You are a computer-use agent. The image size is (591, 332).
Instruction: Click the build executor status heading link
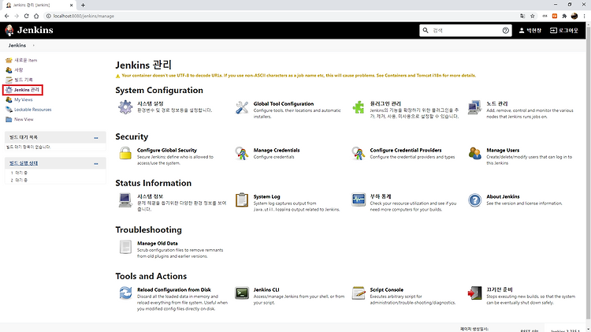click(x=24, y=163)
